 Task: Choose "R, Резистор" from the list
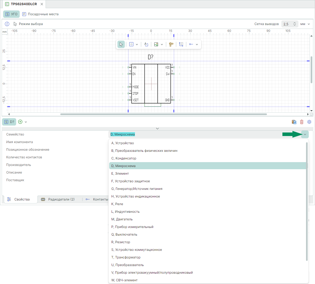click(121, 242)
